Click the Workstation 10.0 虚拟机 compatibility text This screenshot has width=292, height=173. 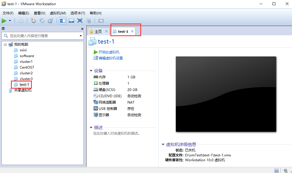205,160
